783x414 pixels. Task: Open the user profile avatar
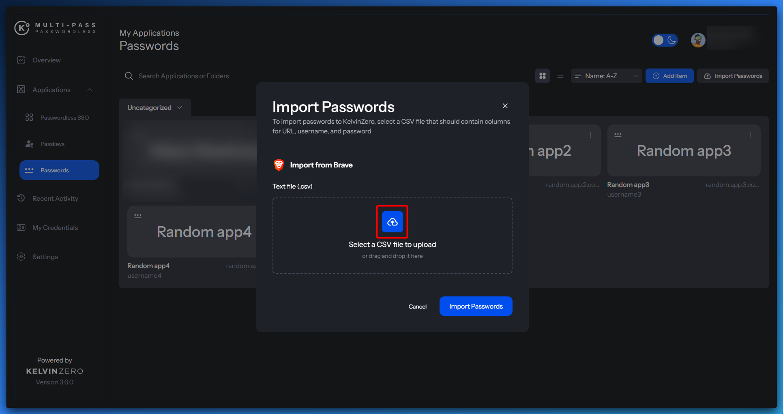click(697, 40)
